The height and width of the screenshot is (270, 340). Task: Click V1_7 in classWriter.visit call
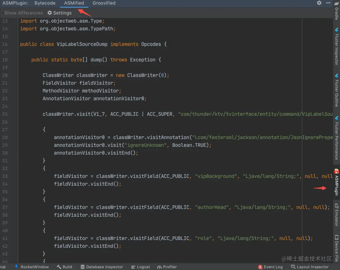(x=99, y=114)
